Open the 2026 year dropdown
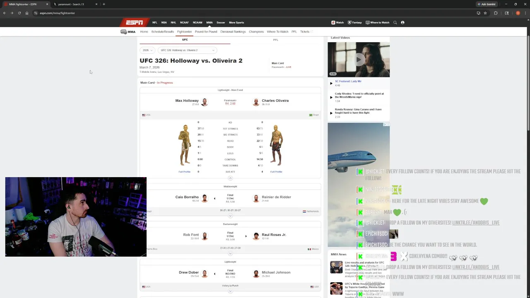 [147, 50]
